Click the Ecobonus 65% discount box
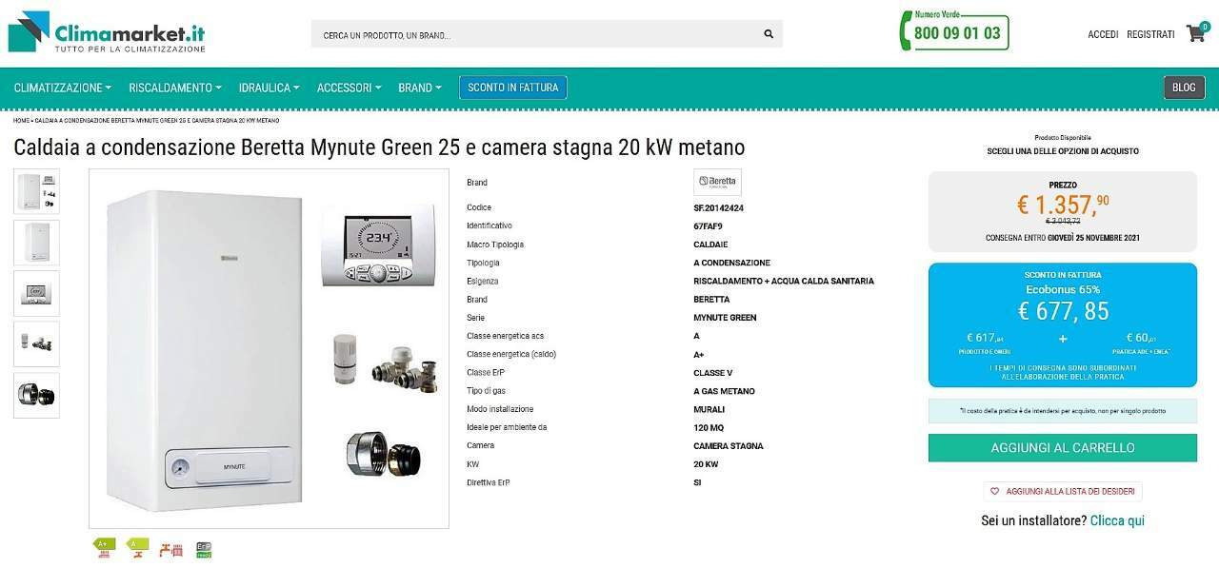Viewport: 1219px width, 568px height. pyautogui.click(x=1063, y=324)
